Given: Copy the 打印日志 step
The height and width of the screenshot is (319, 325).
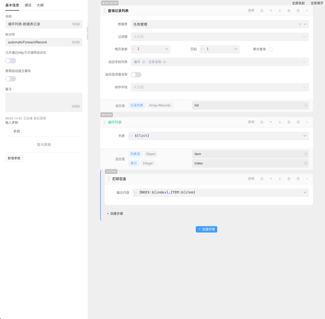Looking at the screenshot, I should click(x=298, y=179).
